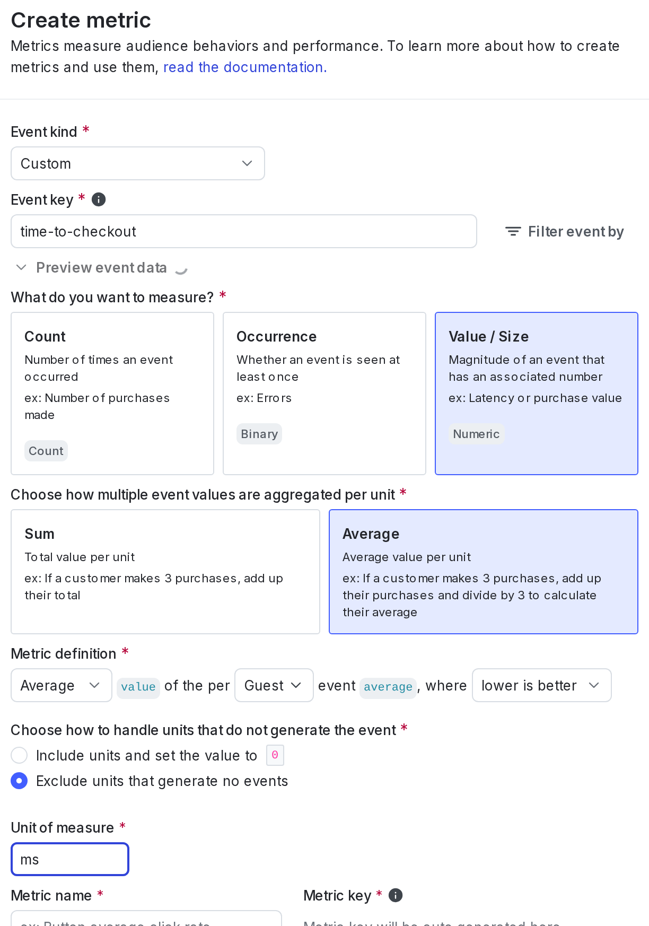Open the Average dropdown in metric definition
The image size is (649, 926).
[61, 685]
